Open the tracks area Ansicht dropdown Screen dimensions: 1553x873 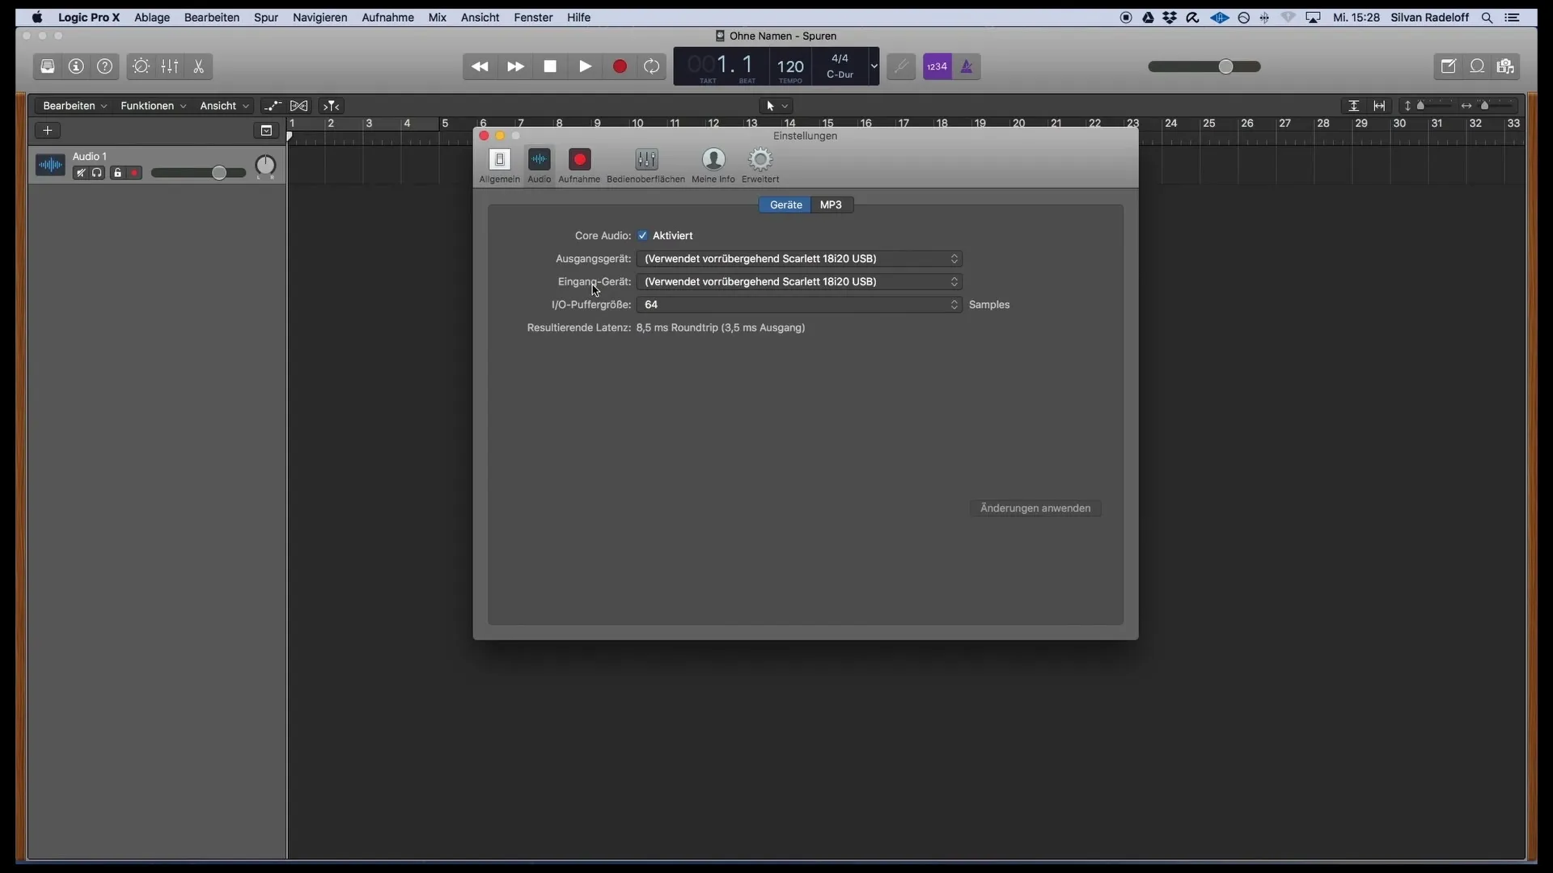pos(224,106)
